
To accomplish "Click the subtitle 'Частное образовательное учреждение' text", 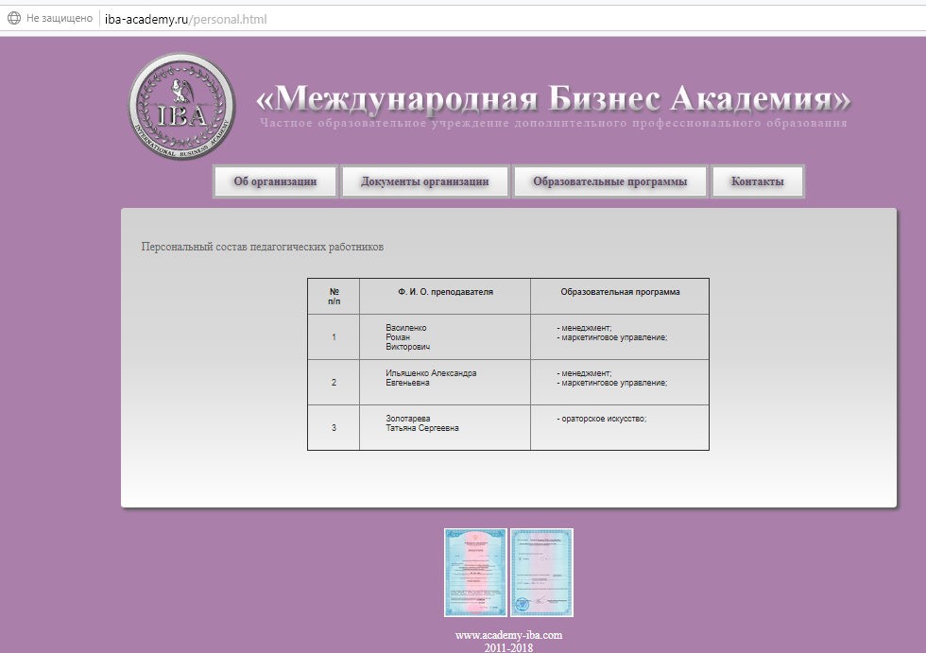I will 385,124.
